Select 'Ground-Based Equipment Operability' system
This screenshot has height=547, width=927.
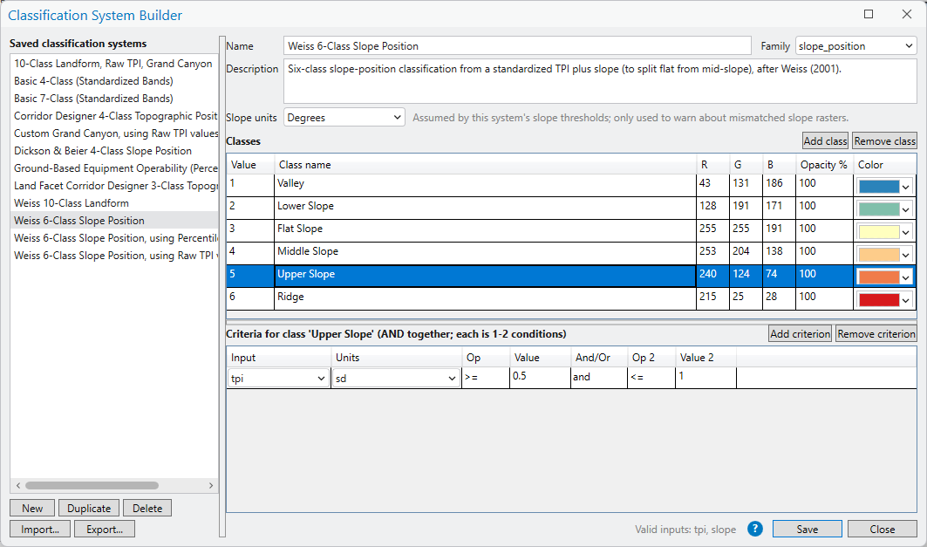click(x=114, y=168)
